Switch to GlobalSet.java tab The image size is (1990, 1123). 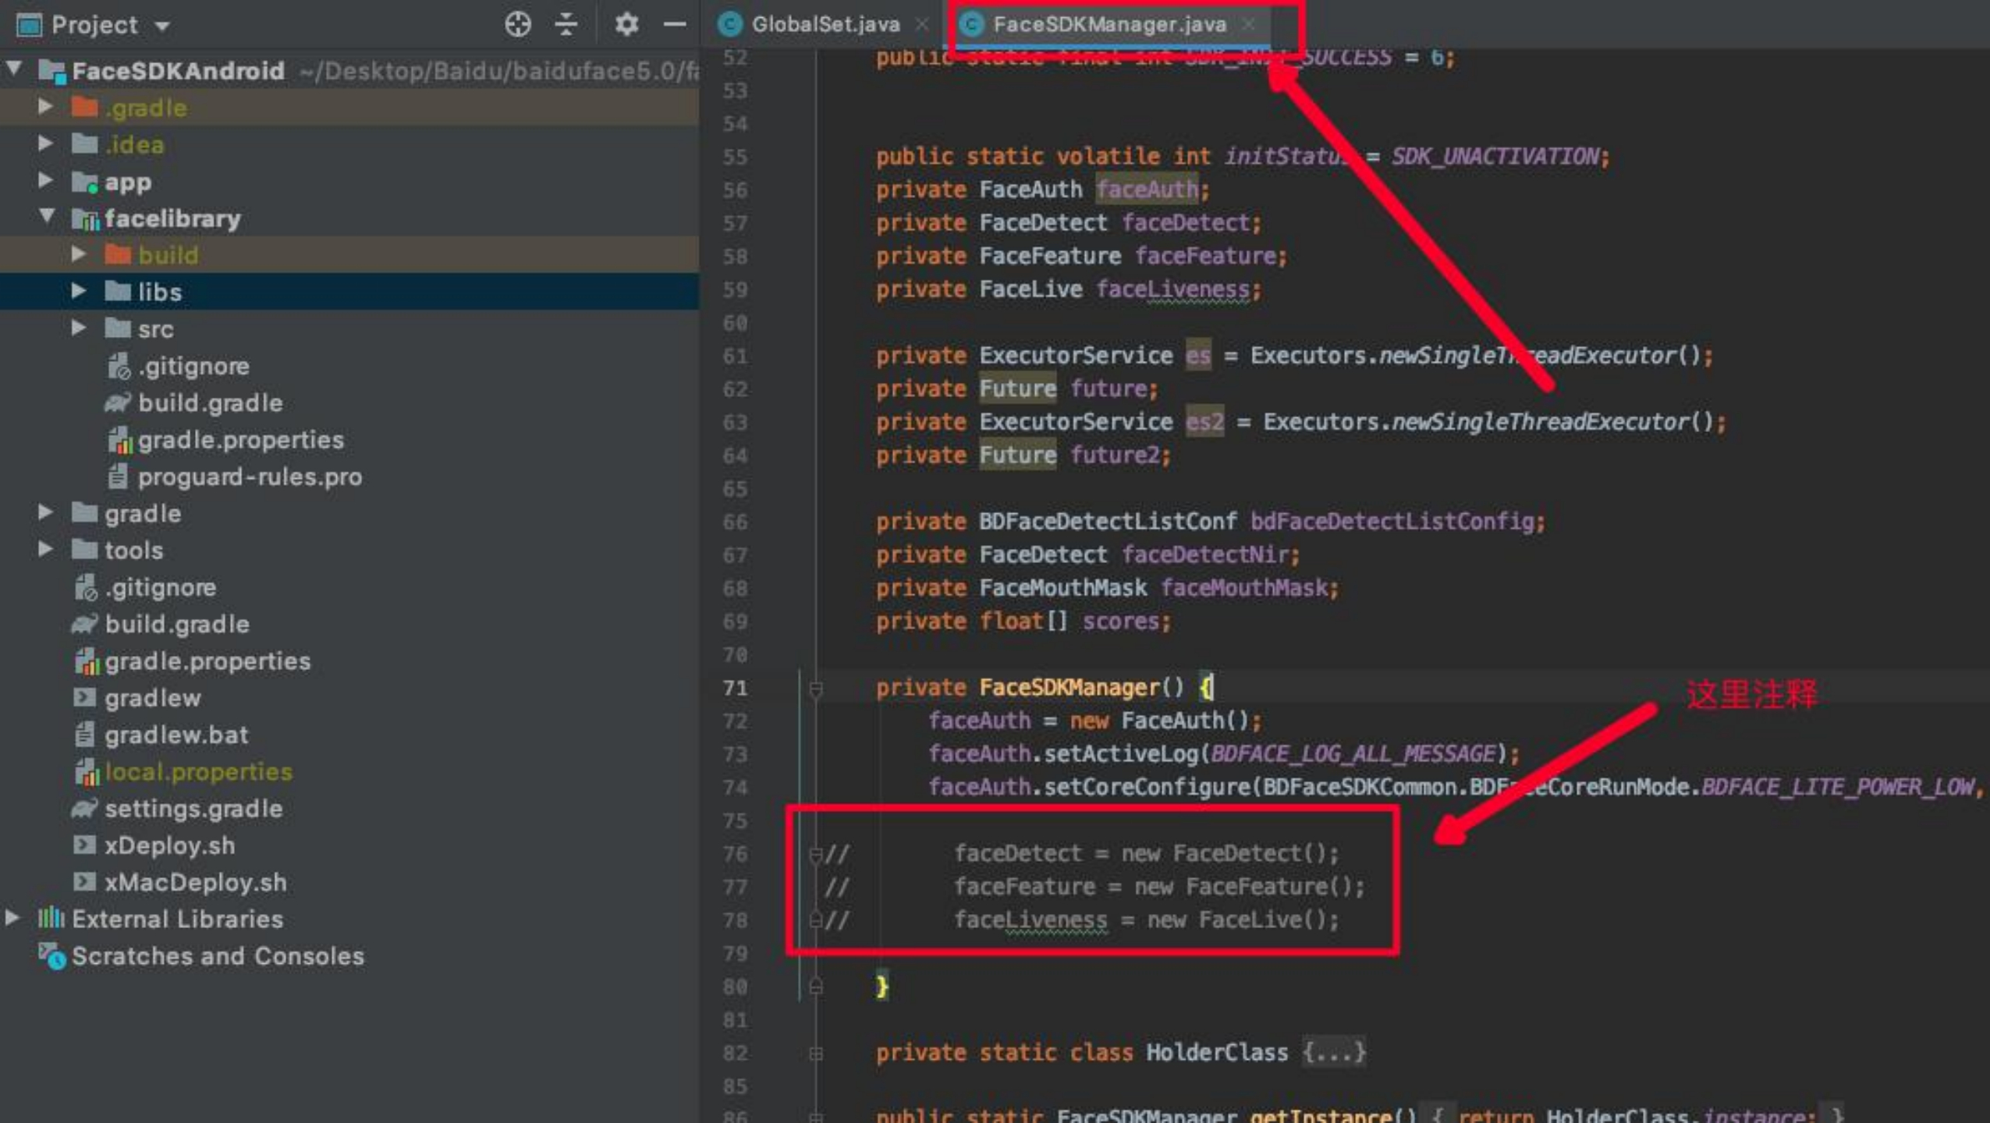tap(825, 24)
